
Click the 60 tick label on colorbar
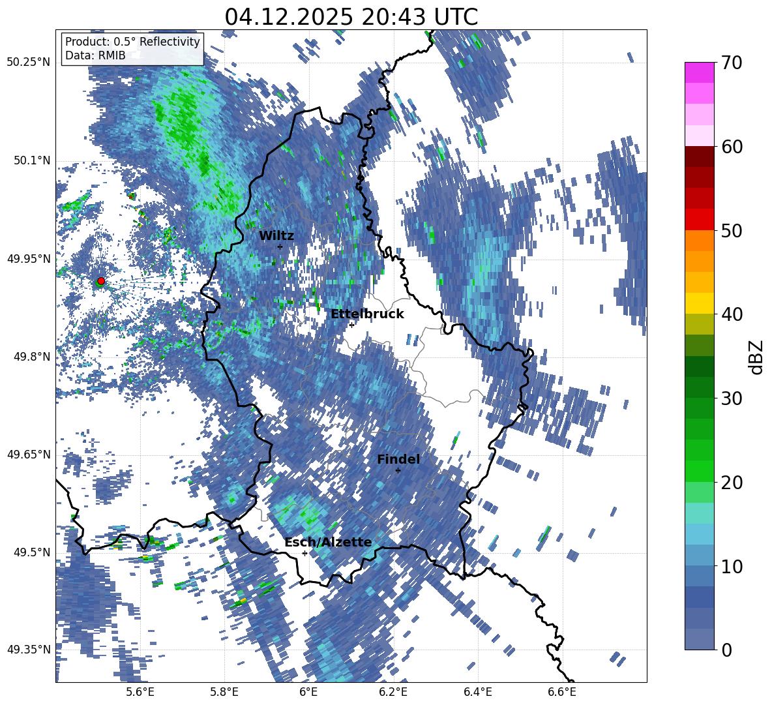(732, 146)
